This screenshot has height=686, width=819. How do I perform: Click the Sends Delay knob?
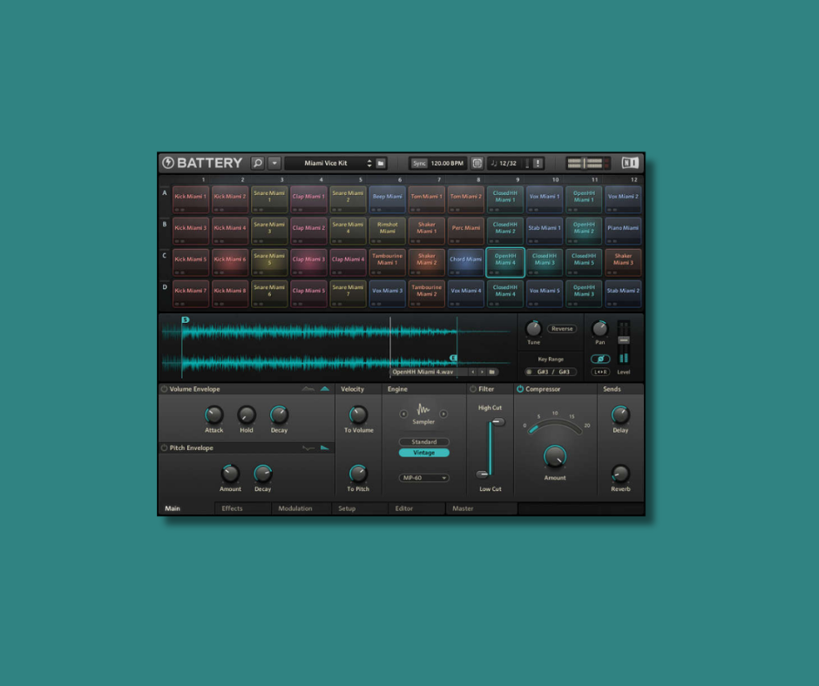point(620,414)
